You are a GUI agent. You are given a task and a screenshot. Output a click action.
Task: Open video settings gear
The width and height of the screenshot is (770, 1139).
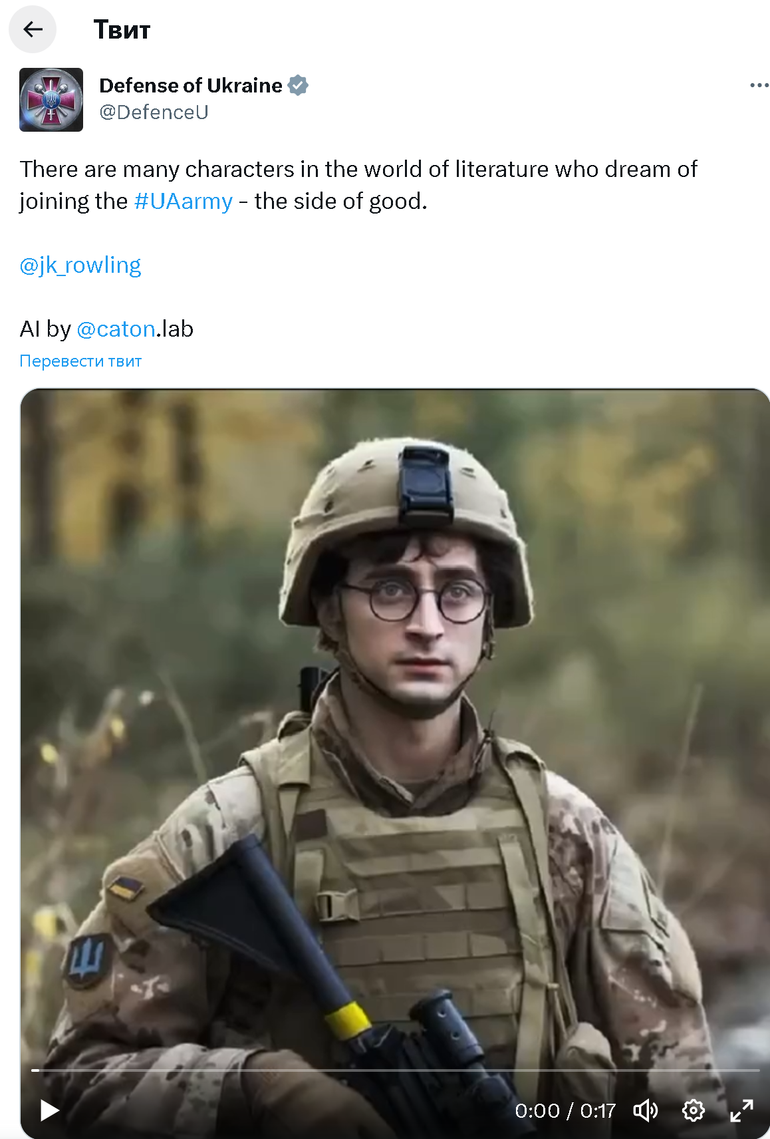click(x=693, y=1110)
